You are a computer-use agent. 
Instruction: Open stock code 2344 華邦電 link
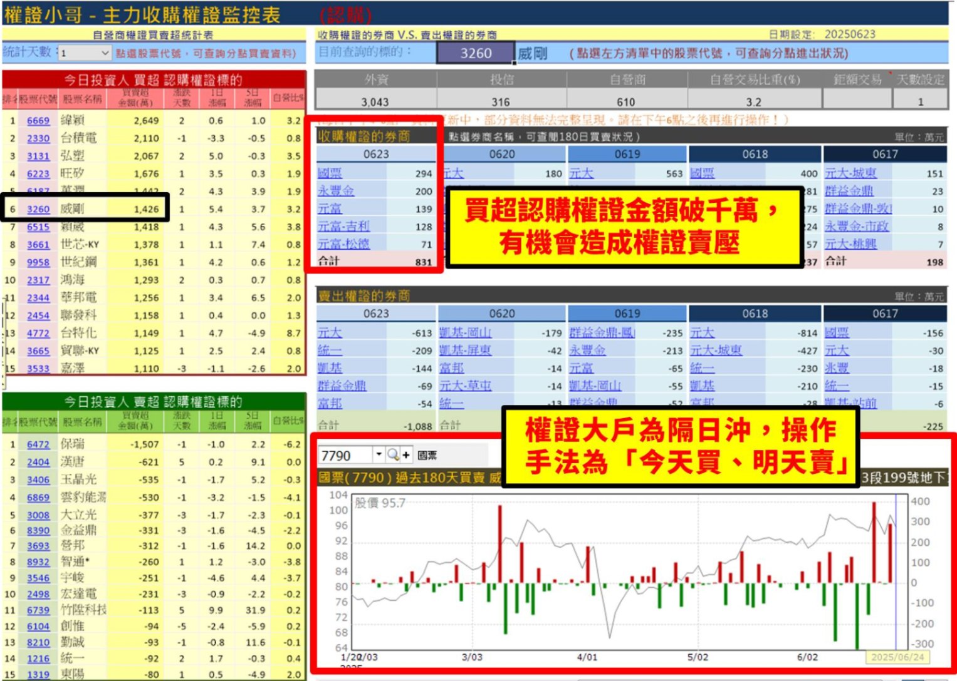38,298
